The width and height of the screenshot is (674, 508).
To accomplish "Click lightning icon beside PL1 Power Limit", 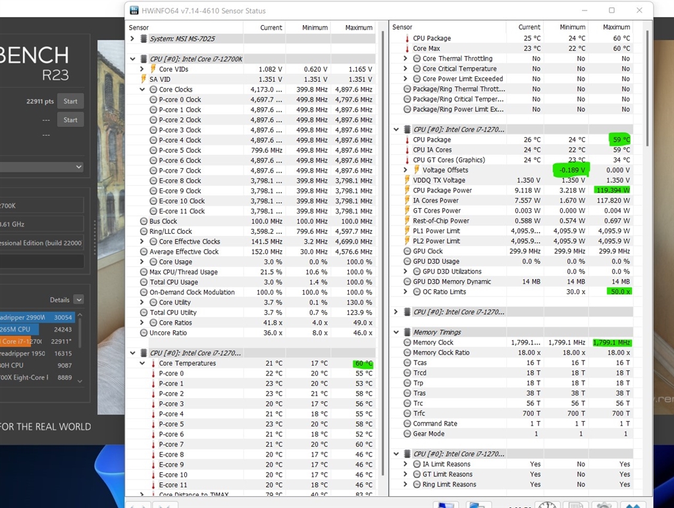I will 407,231.
